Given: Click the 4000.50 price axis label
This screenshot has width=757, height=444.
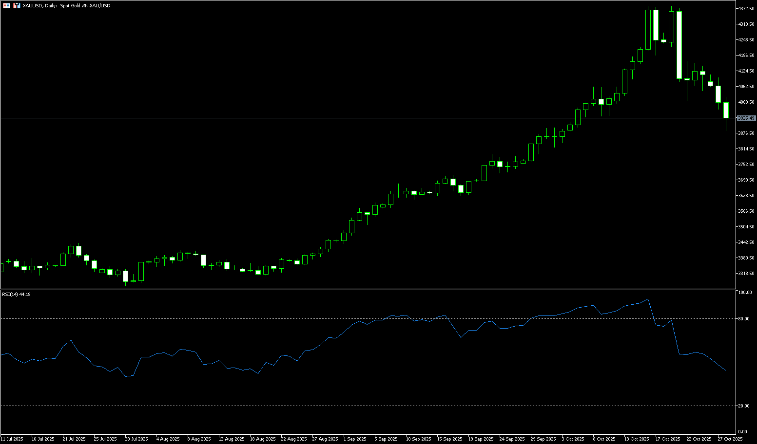Looking at the screenshot, I should [746, 102].
